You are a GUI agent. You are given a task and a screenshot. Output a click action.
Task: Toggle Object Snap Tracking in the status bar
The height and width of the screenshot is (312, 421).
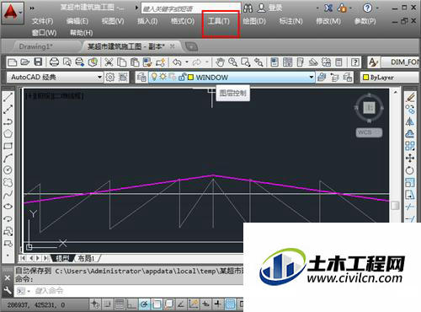pyautogui.click(x=181, y=304)
